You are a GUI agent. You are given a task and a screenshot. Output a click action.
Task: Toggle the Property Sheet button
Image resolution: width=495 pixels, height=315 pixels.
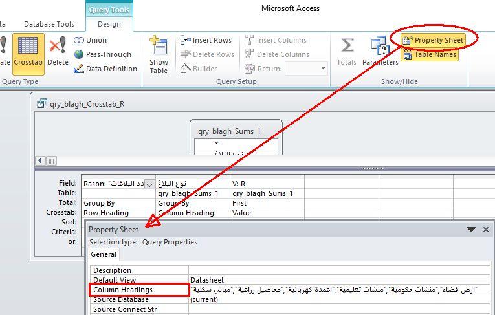(434, 40)
